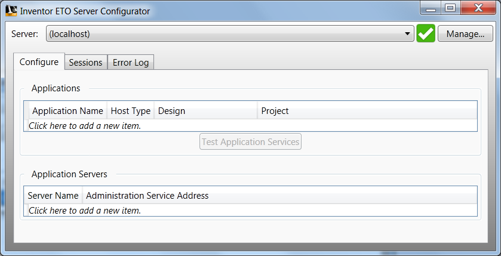Open the Error Log tab
Viewport: 501px width, 256px height.
(131, 63)
